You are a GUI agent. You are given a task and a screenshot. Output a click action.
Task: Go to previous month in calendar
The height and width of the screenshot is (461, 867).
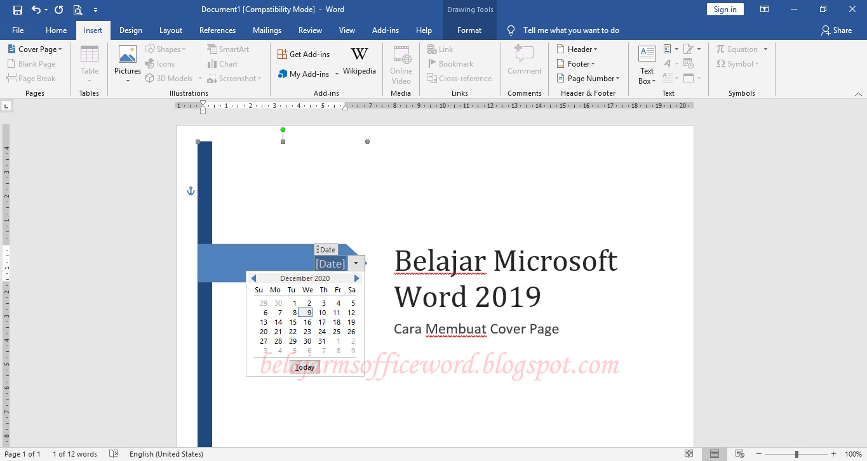click(x=253, y=278)
